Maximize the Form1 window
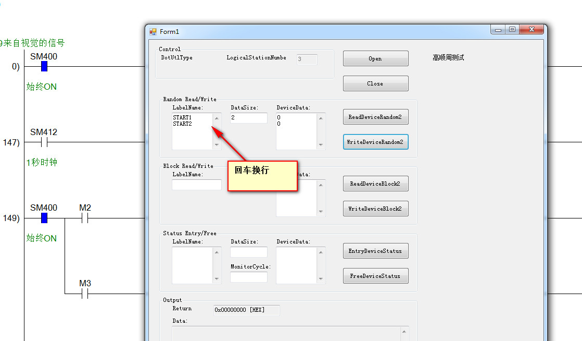 pyautogui.click(x=512, y=30)
